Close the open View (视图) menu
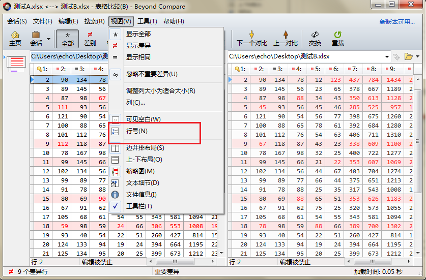The image size is (426, 280). tap(121, 21)
